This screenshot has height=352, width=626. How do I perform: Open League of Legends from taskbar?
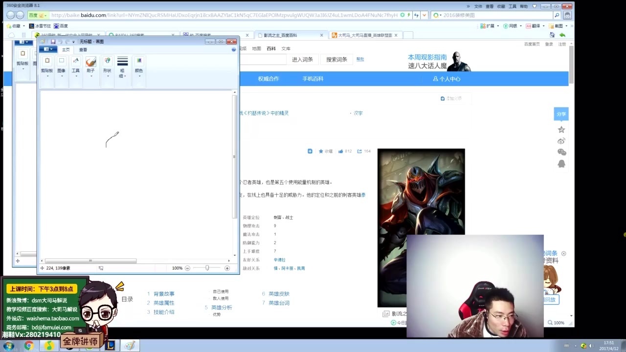[110, 346]
